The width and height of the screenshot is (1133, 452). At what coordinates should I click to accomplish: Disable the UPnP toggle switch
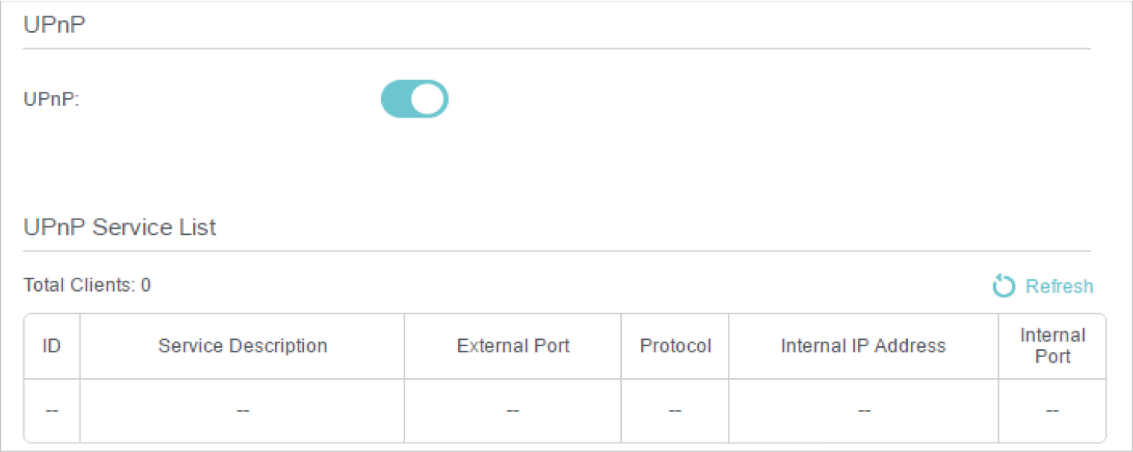pyautogui.click(x=414, y=99)
